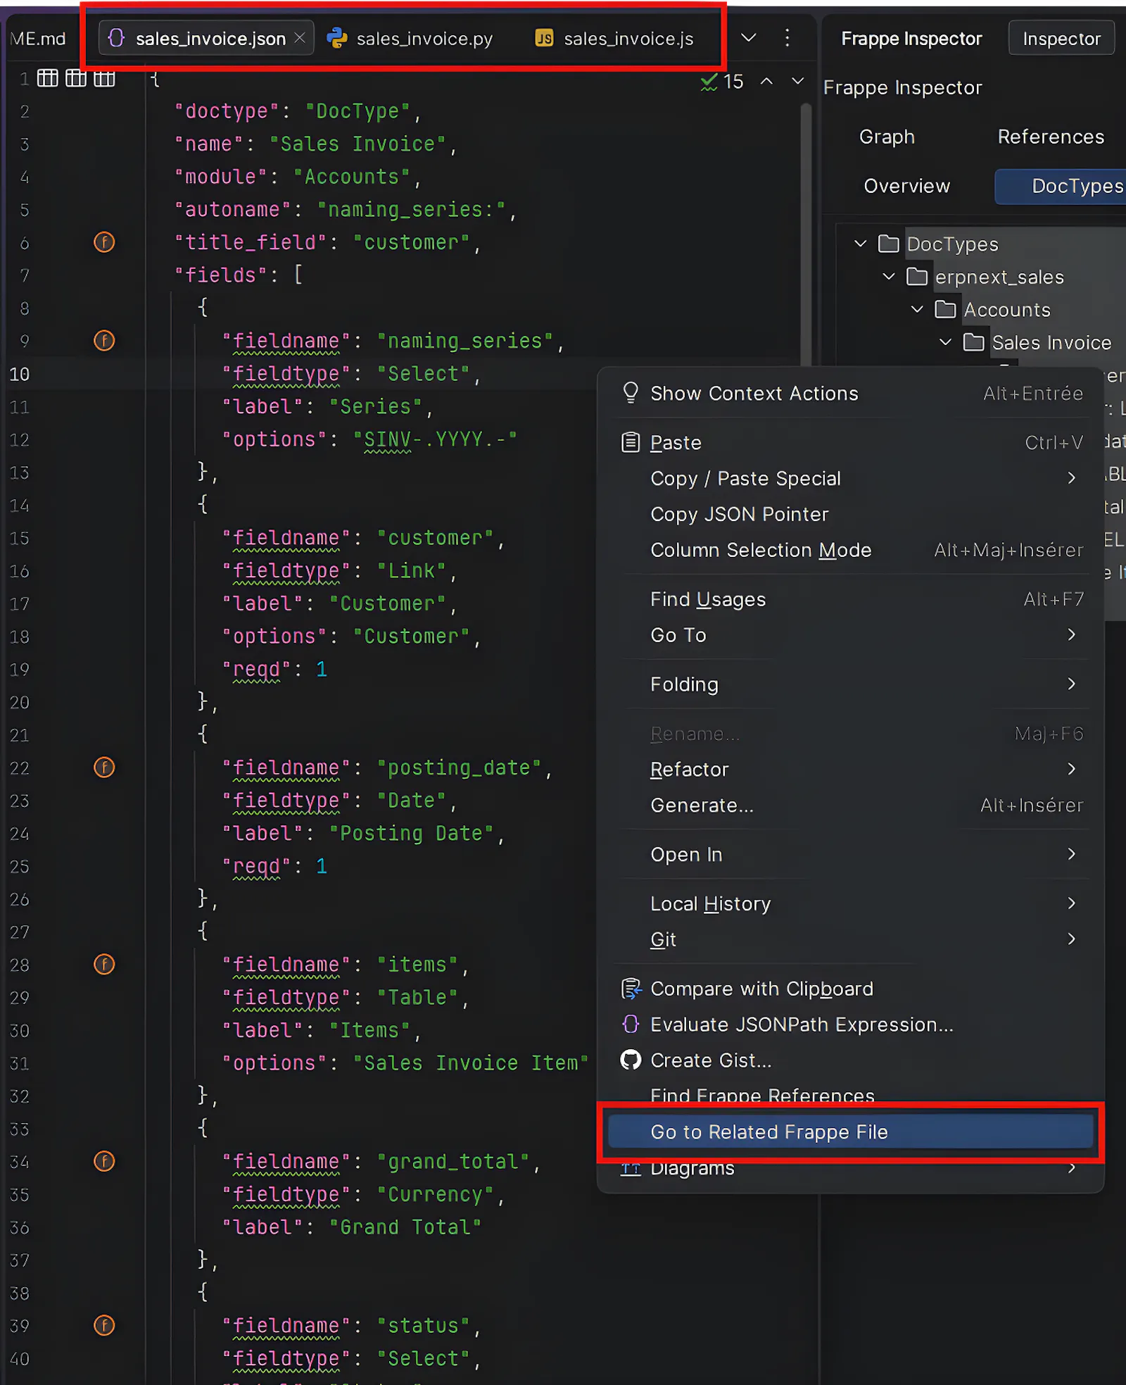Viewport: 1126px width, 1385px height.
Task: Click the clipboard icon next to Paste
Action: tap(631, 442)
